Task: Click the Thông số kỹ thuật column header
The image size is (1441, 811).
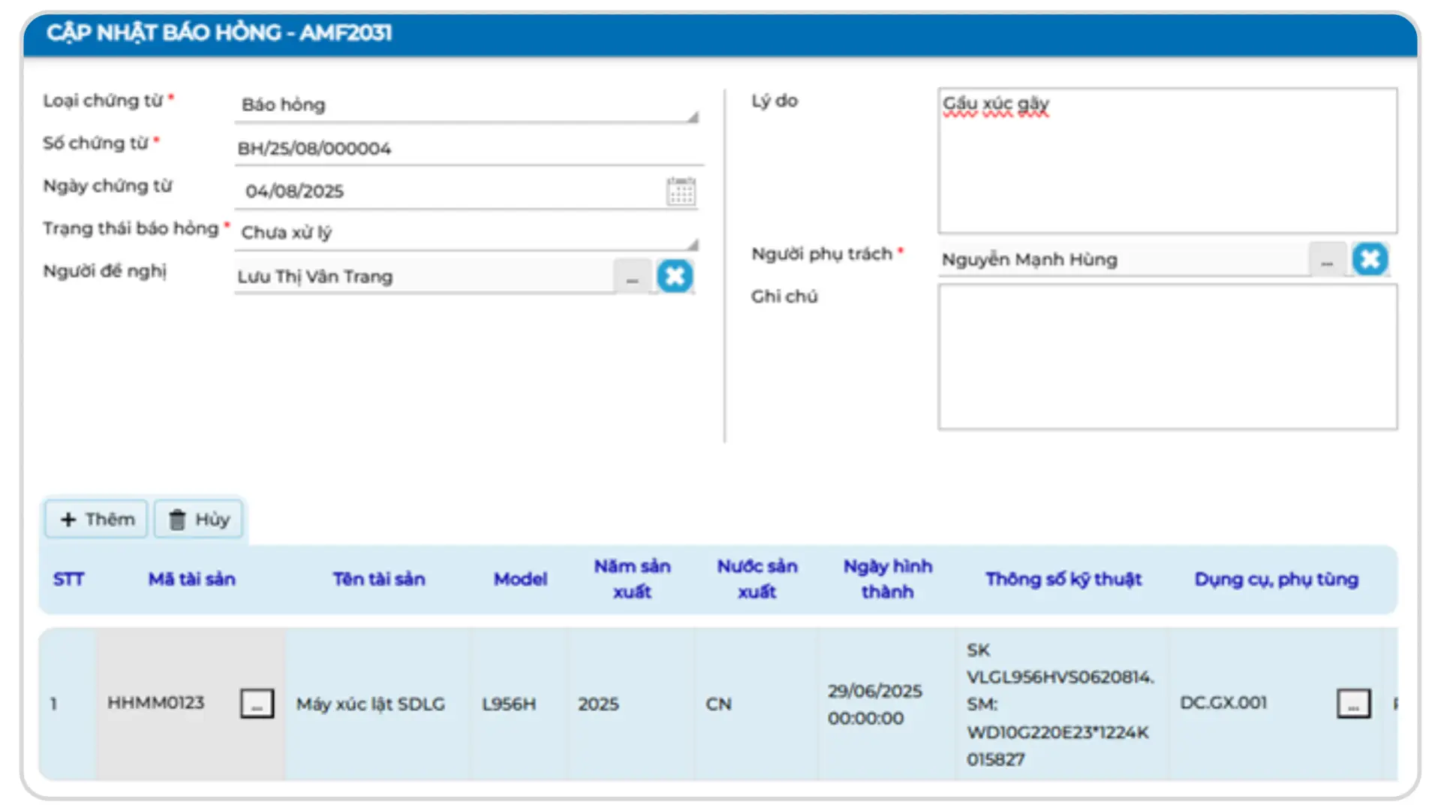Action: tap(1063, 580)
